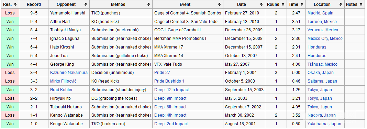Open the Pride 27 event link
The width and height of the screenshot is (367, 129).
click(162, 73)
